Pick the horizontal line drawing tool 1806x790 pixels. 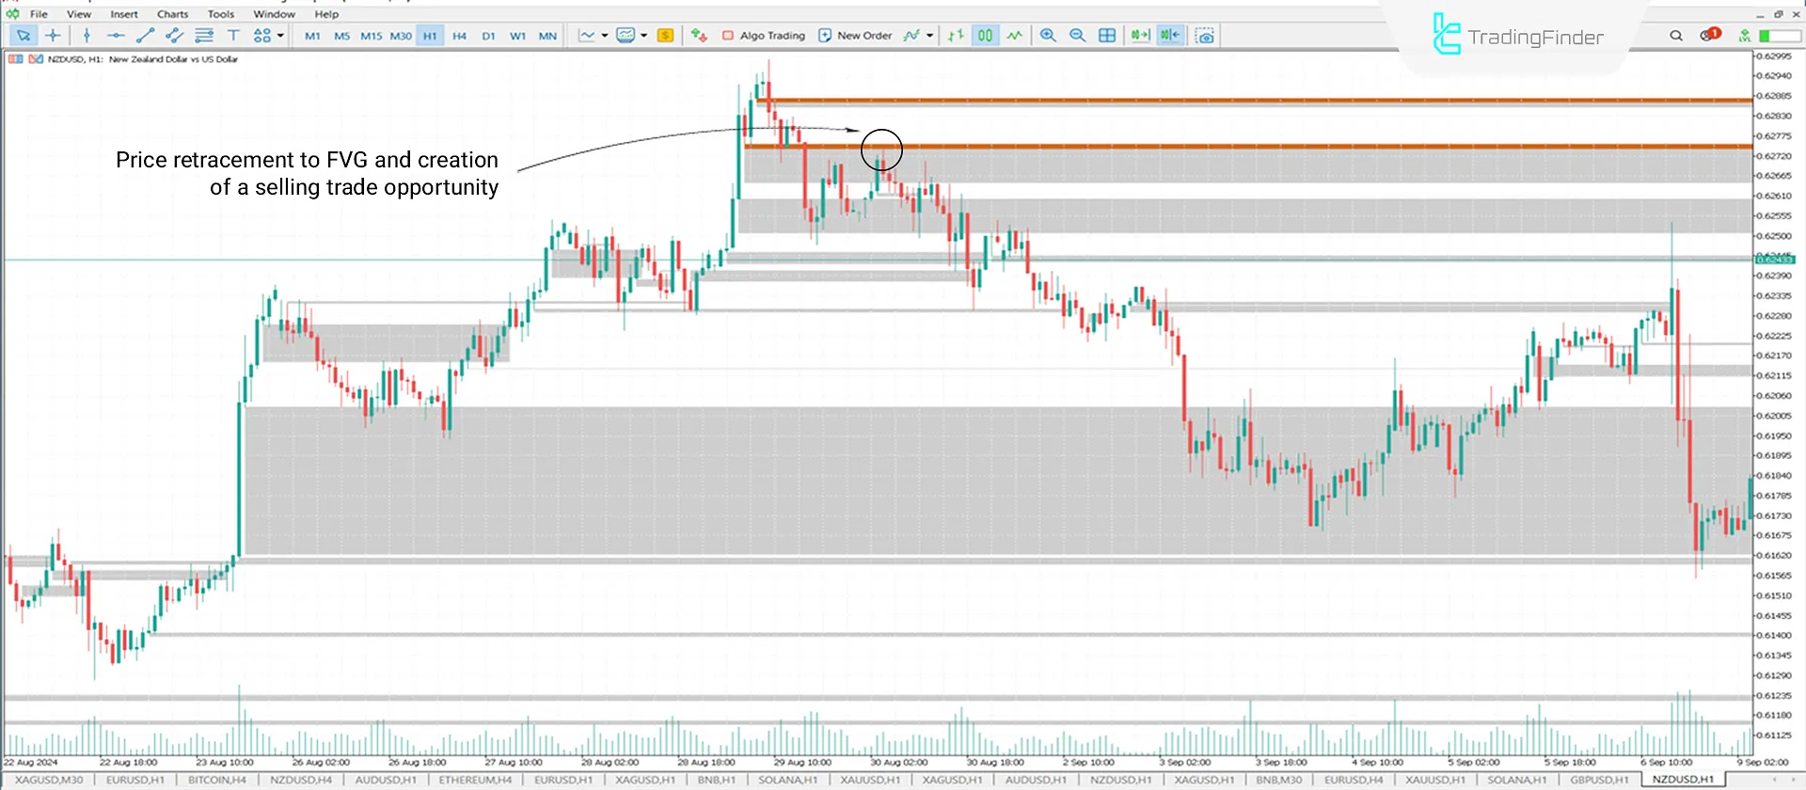coord(116,36)
